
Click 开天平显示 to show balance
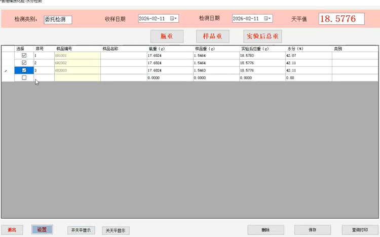click(x=81, y=230)
